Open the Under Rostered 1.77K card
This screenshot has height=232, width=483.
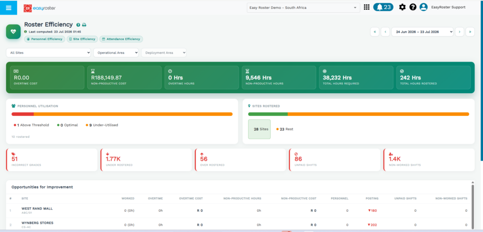pyautogui.click(x=146, y=160)
